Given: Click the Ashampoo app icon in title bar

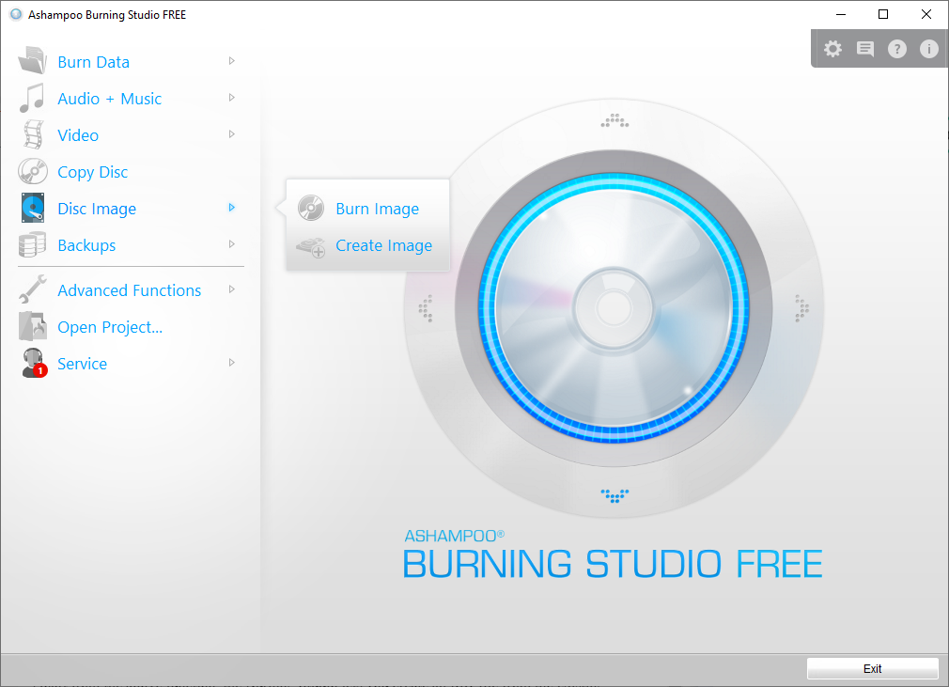Looking at the screenshot, I should 16,14.
